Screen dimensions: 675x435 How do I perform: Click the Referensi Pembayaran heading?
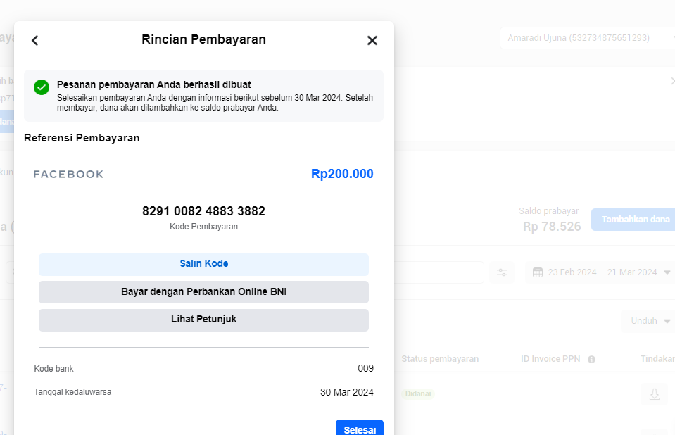pos(82,138)
